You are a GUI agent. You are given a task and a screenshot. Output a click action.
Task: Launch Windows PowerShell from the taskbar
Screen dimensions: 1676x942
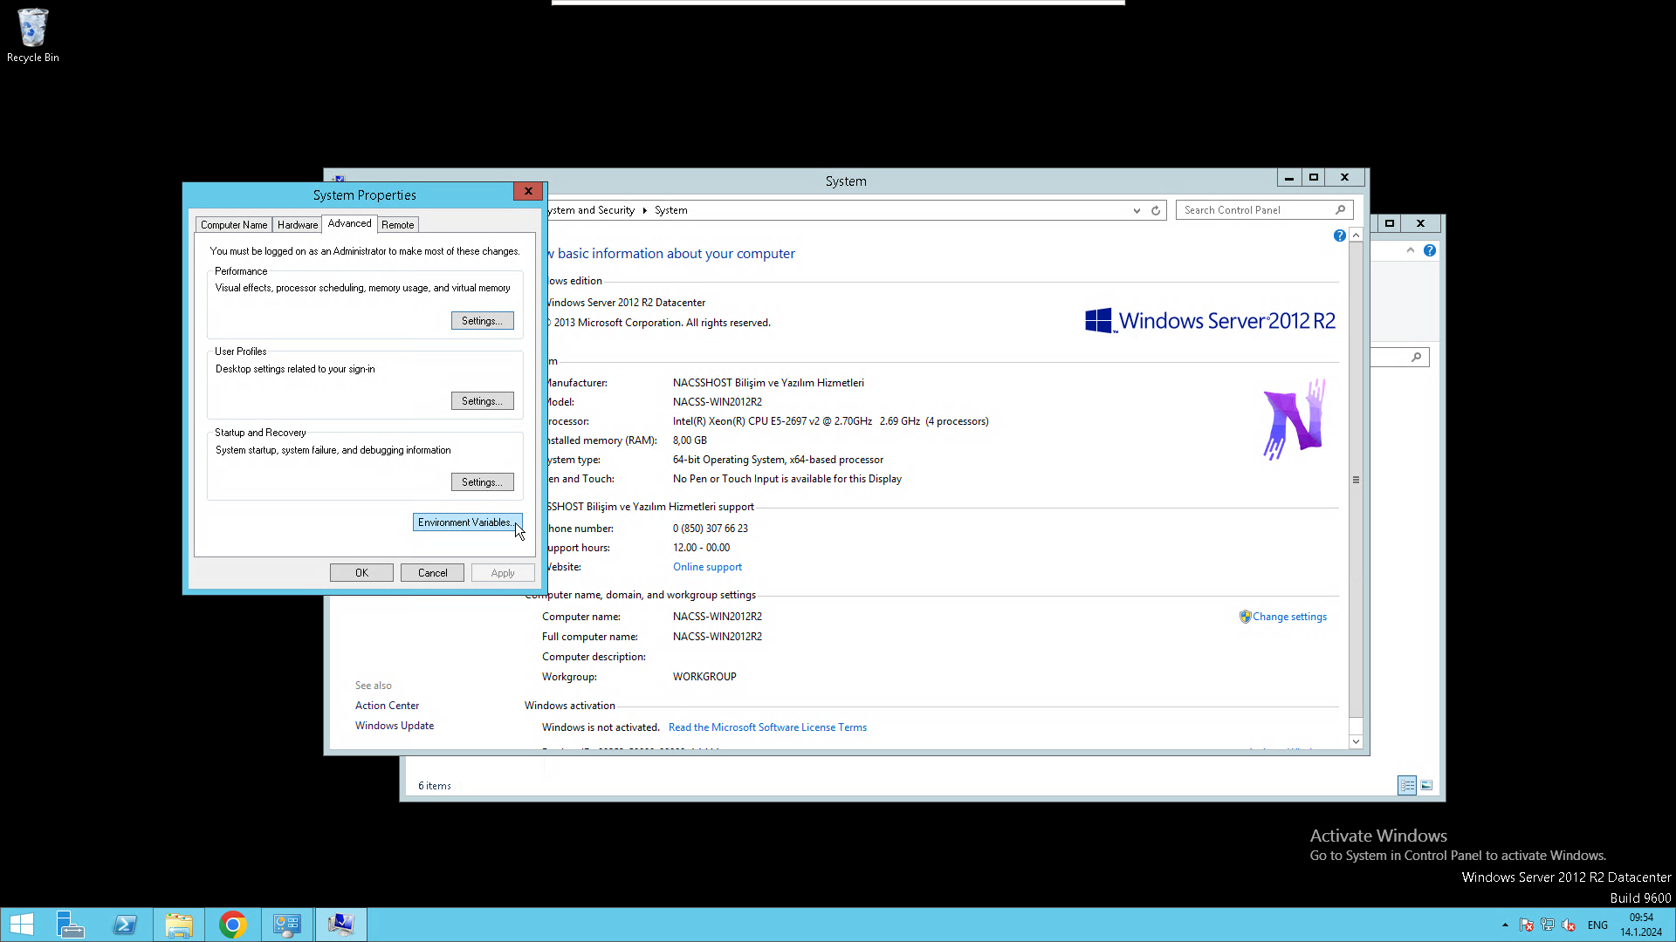tap(125, 925)
